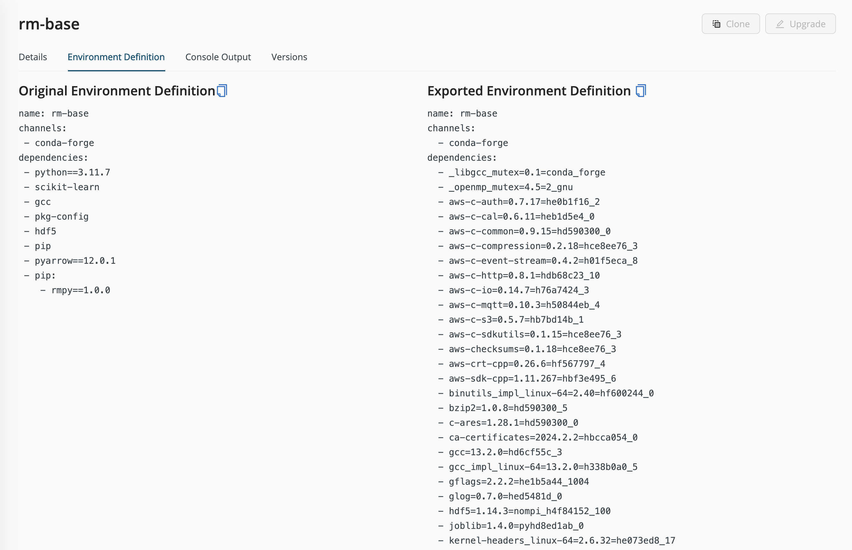Copy the Exported Environment Definition
Screen dimensions: 852x550
(x=641, y=91)
